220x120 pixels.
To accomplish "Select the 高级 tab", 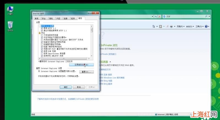I will pos(81,18).
